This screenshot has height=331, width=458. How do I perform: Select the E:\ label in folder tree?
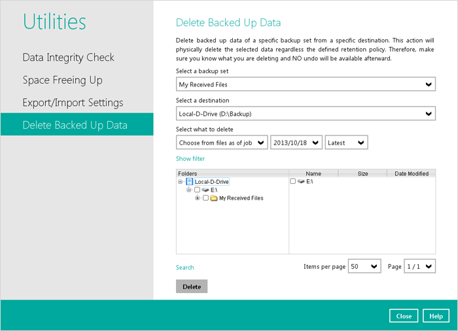(x=213, y=190)
